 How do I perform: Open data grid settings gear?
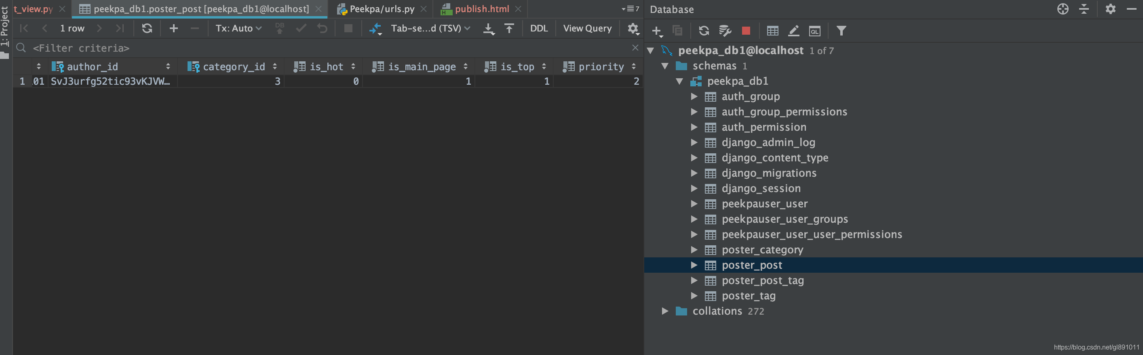coord(633,29)
